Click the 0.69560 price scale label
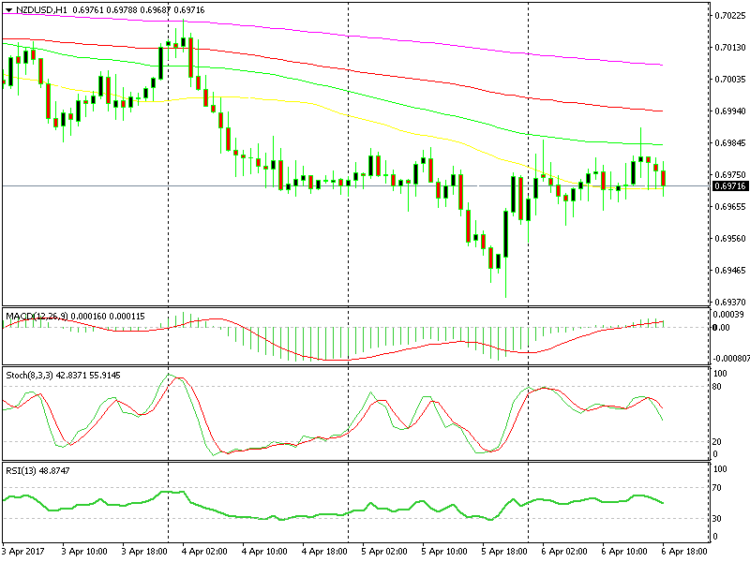Image resolution: width=750 pixels, height=562 pixels. (x=730, y=239)
